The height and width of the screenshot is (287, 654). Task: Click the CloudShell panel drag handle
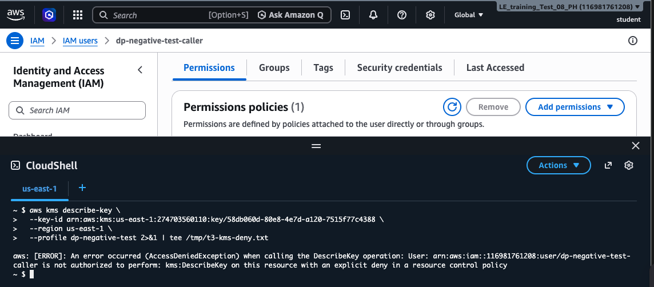316,146
